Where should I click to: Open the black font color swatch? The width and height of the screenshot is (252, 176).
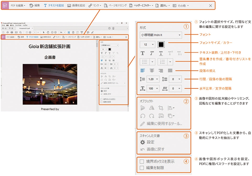tap(161, 45)
